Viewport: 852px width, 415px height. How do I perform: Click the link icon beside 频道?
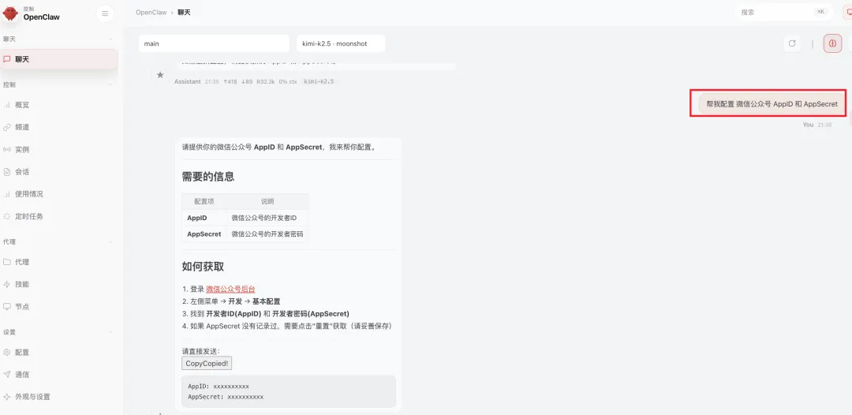(7, 127)
